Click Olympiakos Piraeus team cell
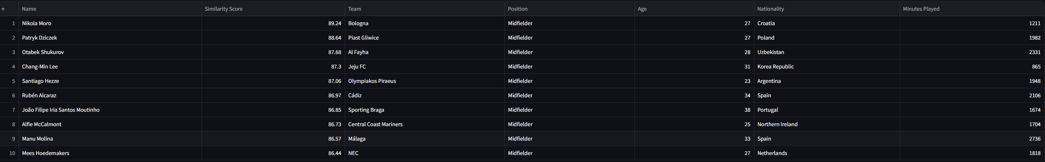This screenshot has height=162, width=1045. (425, 81)
